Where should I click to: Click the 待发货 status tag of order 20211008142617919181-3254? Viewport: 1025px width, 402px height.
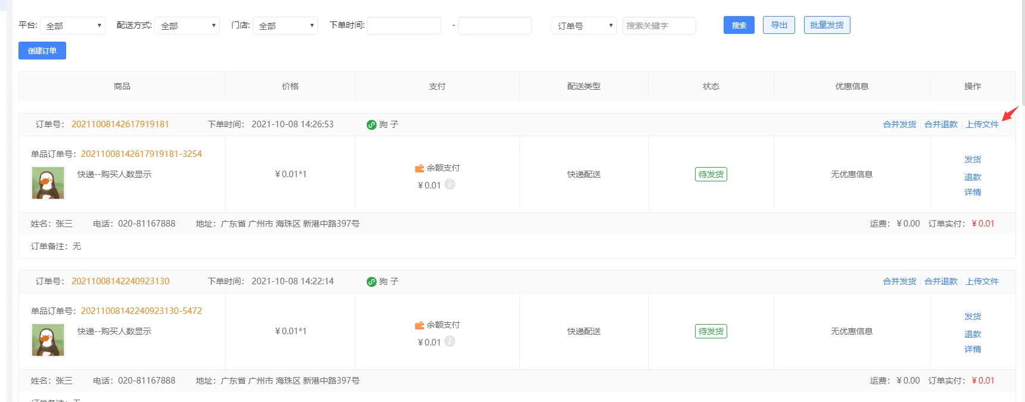(x=711, y=174)
